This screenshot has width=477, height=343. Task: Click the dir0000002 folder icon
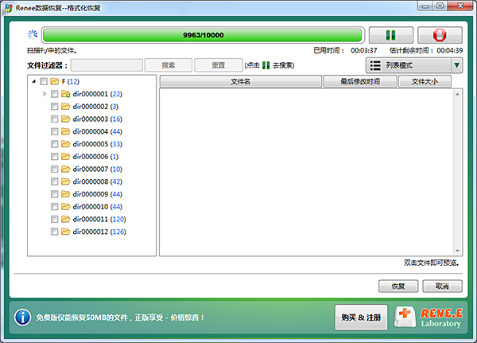pyautogui.click(x=65, y=107)
